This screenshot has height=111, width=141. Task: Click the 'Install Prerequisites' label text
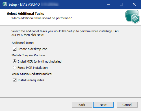(x=31, y=80)
